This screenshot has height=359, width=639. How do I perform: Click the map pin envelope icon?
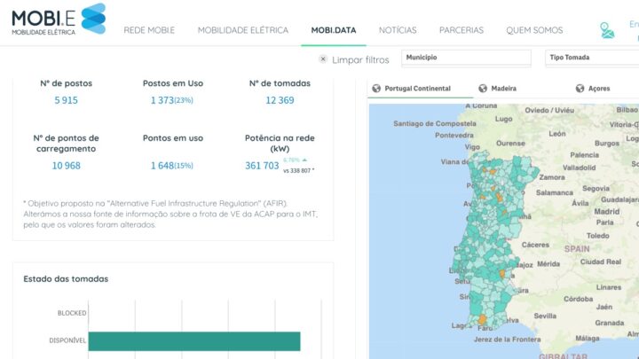click(x=606, y=30)
